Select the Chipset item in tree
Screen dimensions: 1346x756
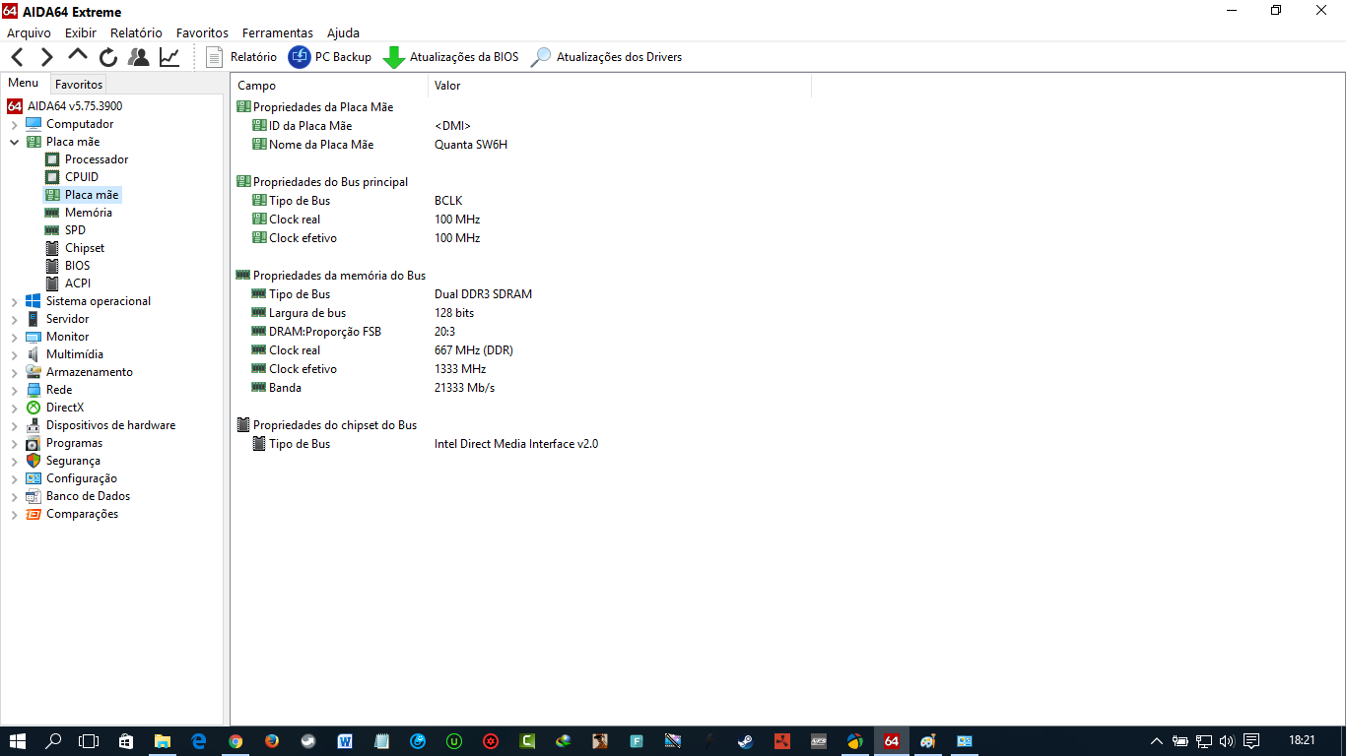[85, 248]
